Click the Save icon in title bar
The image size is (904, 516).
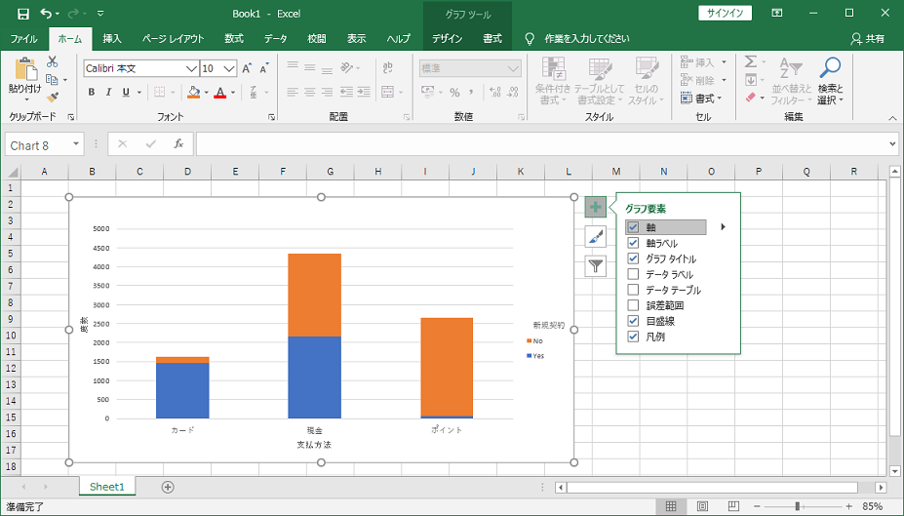pyautogui.click(x=22, y=14)
